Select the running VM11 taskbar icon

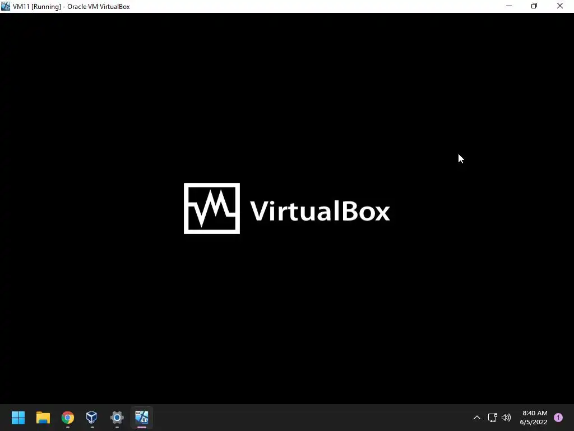pos(142,417)
